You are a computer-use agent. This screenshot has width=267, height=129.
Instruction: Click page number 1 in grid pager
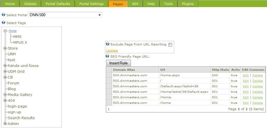pyautogui.click(x=109, y=109)
